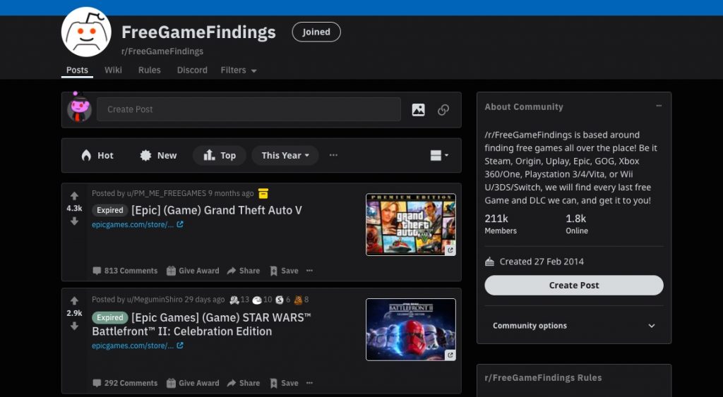Switch to the Posts tab
Image resolution: width=723 pixels, height=397 pixels.
click(x=77, y=70)
